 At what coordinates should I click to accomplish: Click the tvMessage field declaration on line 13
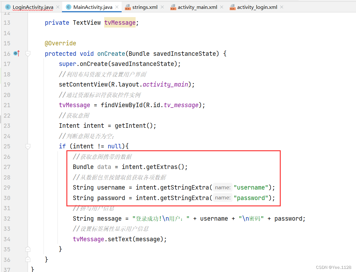click(120, 23)
